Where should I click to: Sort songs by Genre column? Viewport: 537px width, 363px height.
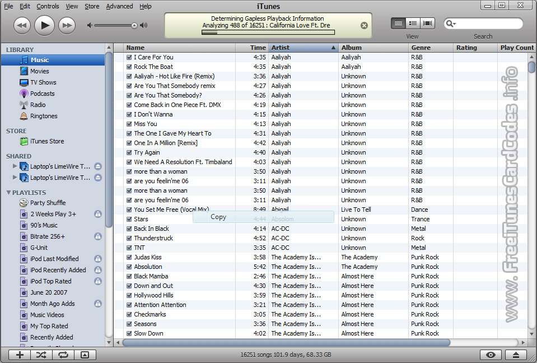tap(431, 48)
